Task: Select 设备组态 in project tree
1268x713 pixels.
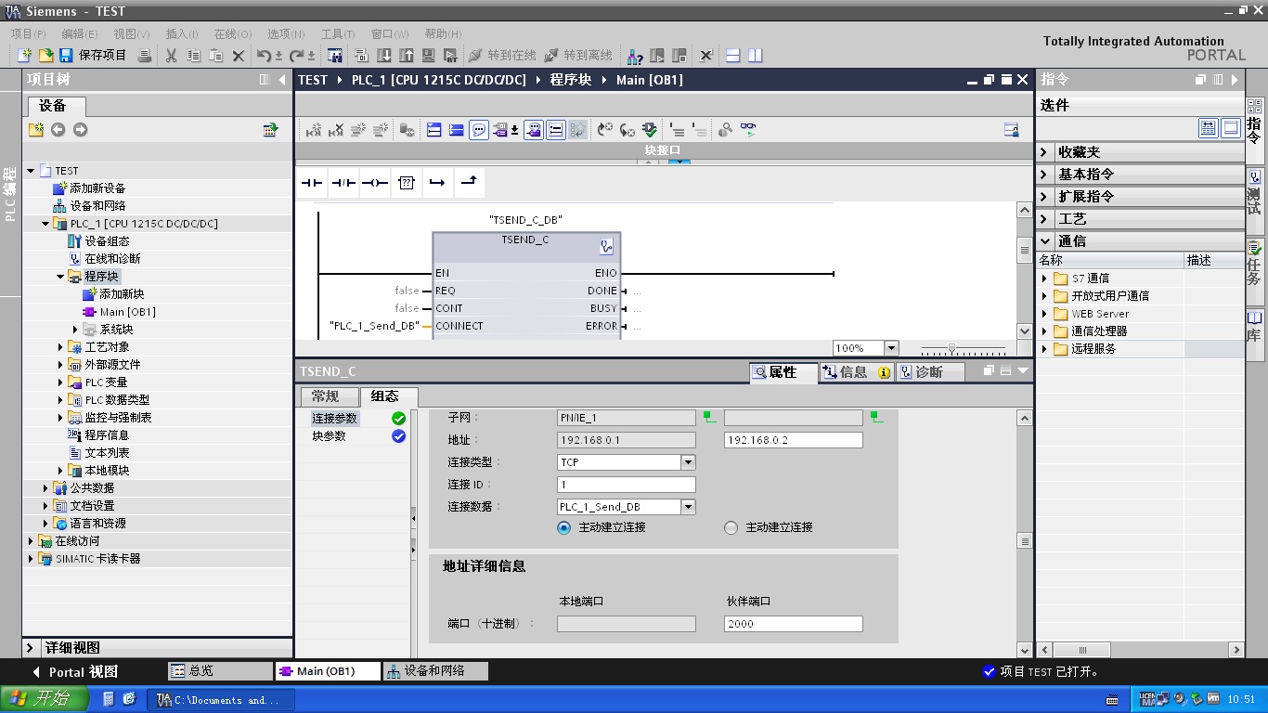Action: click(x=107, y=241)
